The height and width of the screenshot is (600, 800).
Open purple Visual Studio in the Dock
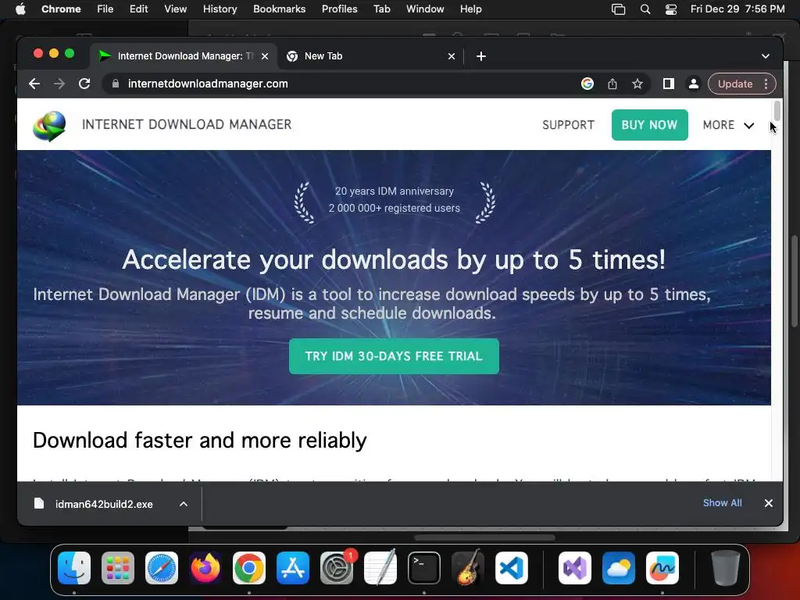pyautogui.click(x=575, y=568)
